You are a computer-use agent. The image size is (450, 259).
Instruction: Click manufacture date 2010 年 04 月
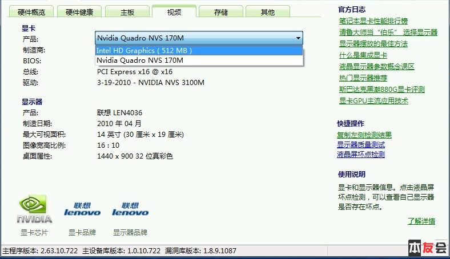coord(119,124)
